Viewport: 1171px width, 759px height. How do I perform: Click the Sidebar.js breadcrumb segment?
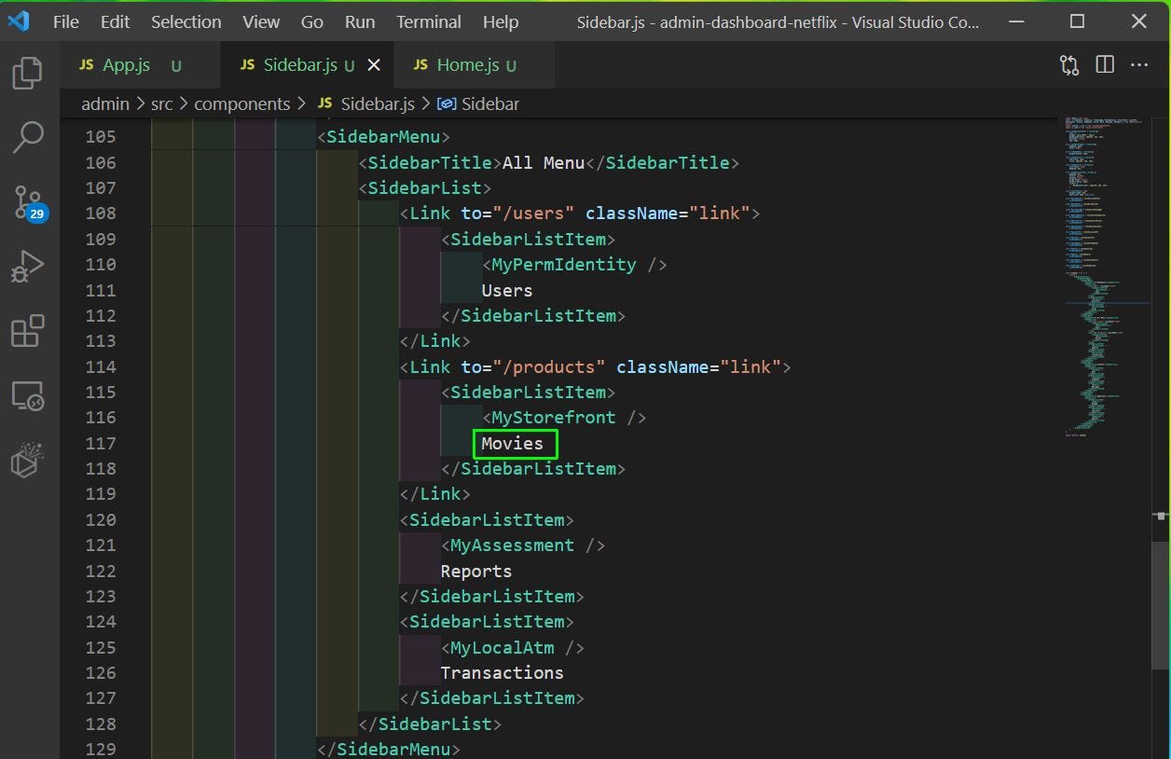pos(366,103)
